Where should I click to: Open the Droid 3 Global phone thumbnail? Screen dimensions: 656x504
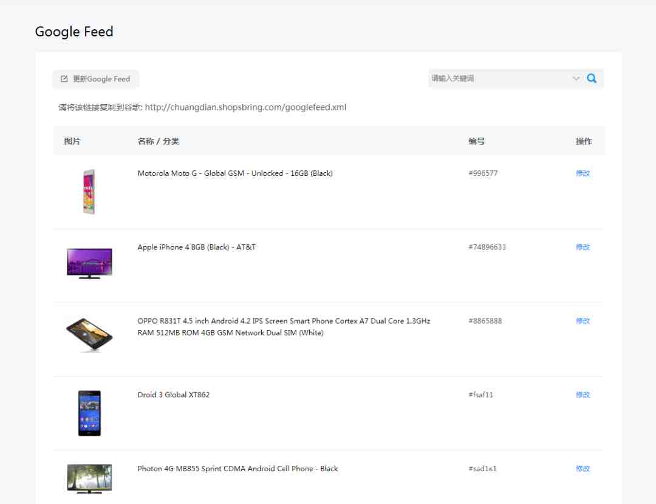tap(89, 413)
